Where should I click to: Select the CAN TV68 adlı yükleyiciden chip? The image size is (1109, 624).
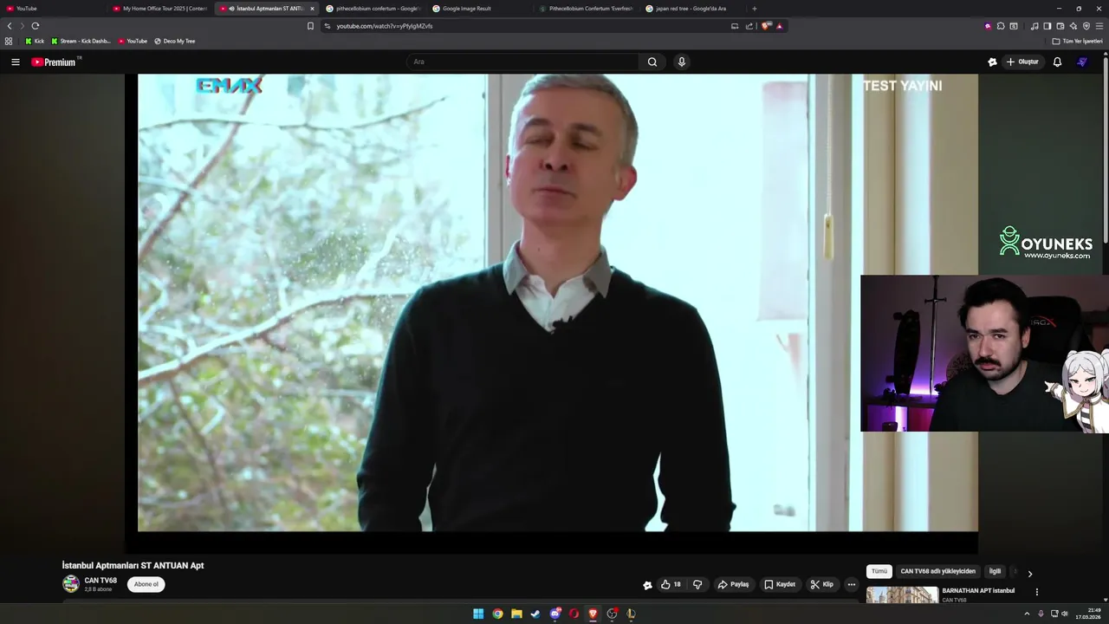tap(937, 571)
